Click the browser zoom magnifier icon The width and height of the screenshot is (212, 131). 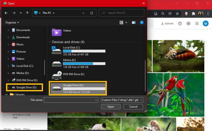(x=163, y=13)
